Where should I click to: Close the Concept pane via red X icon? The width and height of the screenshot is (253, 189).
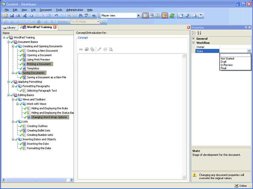(x=188, y=28)
